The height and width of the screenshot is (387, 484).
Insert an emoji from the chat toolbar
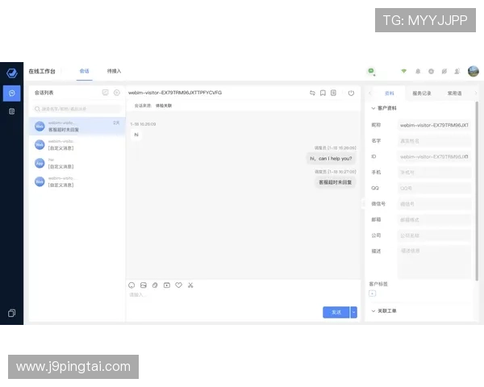point(131,285)
